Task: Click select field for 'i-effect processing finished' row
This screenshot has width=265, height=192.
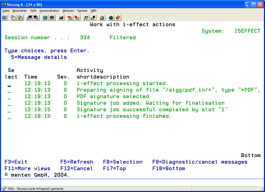Action: tap(9, 117)
